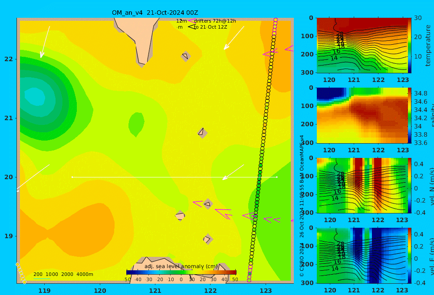
Task: Click the 'adj. sea level anomaly (cm)' label
Action: (181, 266)
